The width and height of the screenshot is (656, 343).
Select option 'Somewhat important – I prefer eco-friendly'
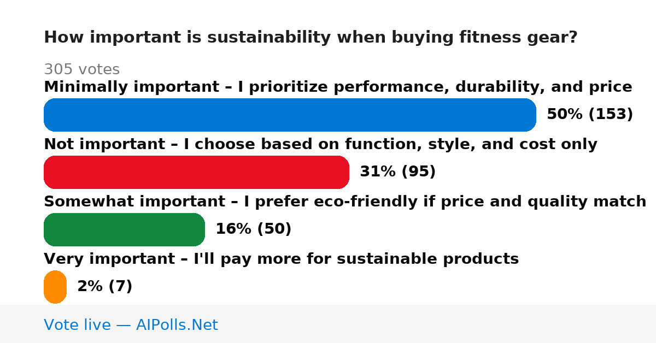[x=345, y=202]
